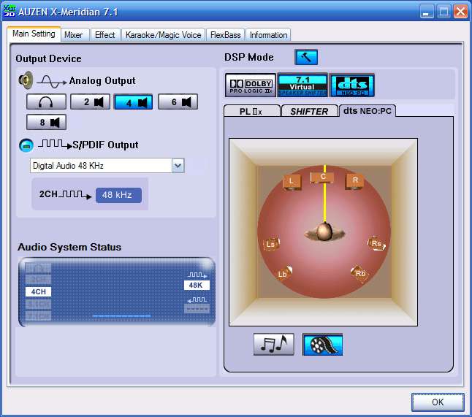Click the L speaker in room view

pyautogui.click(x=292, y=182)
